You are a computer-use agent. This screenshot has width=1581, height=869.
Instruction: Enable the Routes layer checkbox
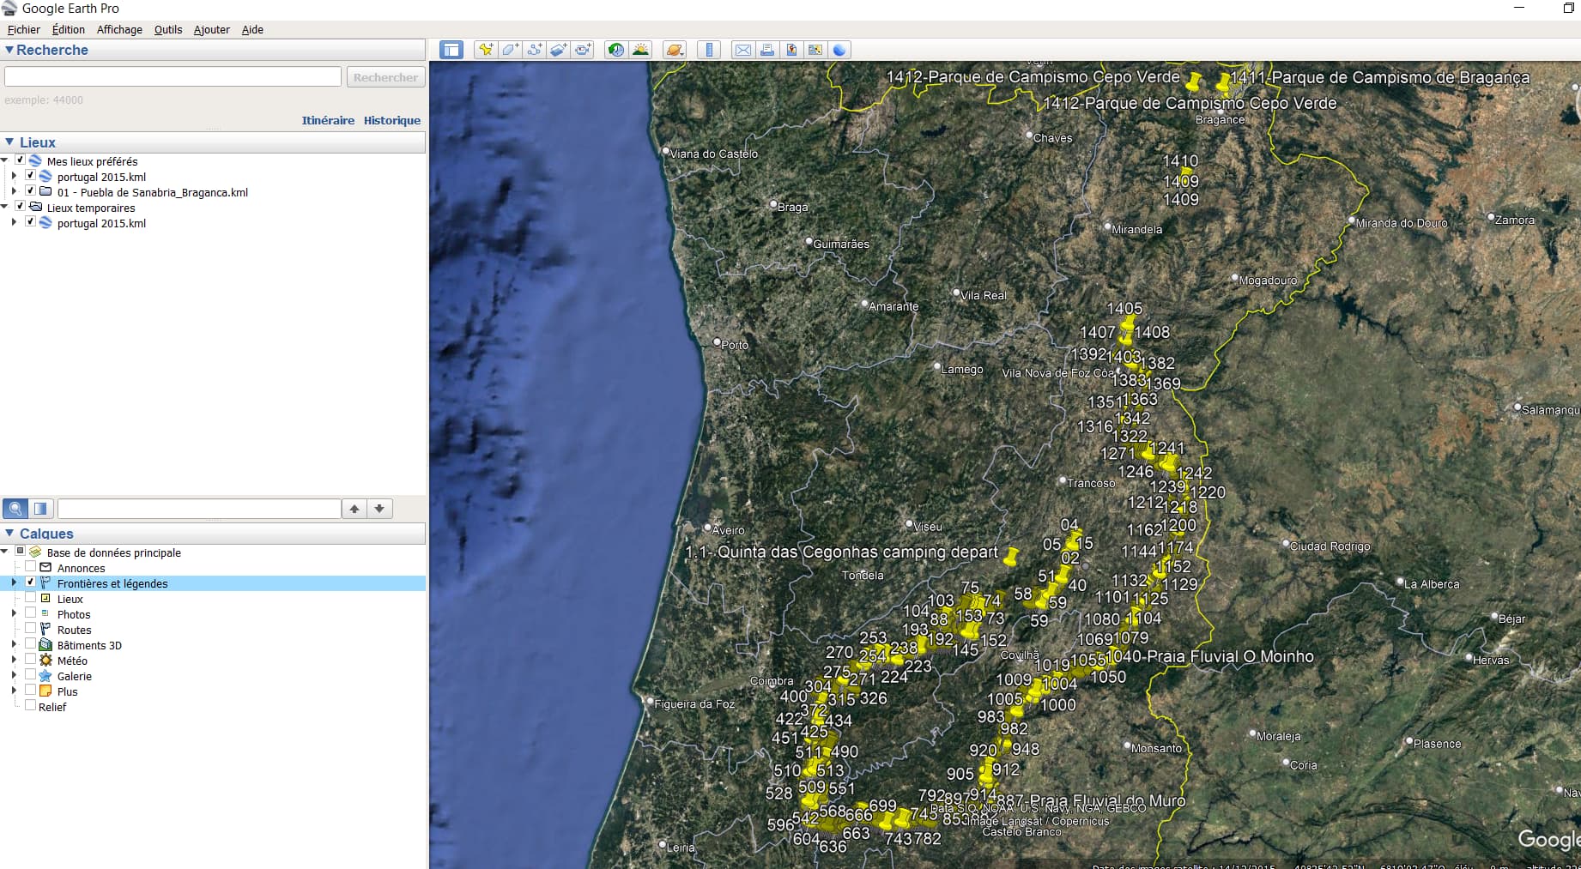tap(30, 629)
